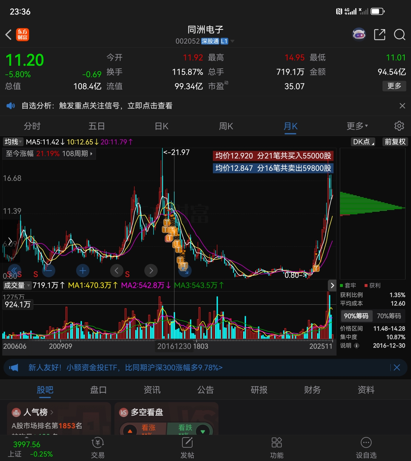Image resolution: width=411 pixels, height=461 pixels.
Task: Tap 设自选 to add to watchlist
Action: pyautogui.click(x=366, y=448)
